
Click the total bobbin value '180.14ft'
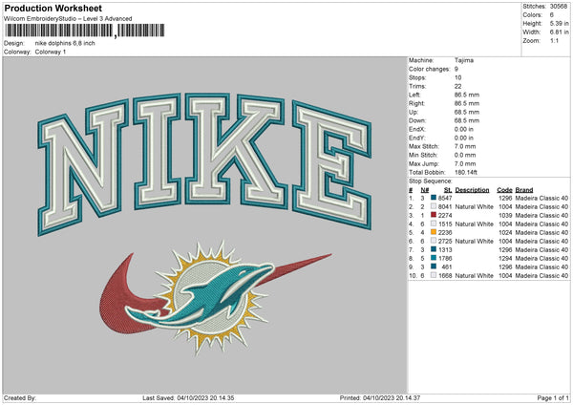point(466,172)
